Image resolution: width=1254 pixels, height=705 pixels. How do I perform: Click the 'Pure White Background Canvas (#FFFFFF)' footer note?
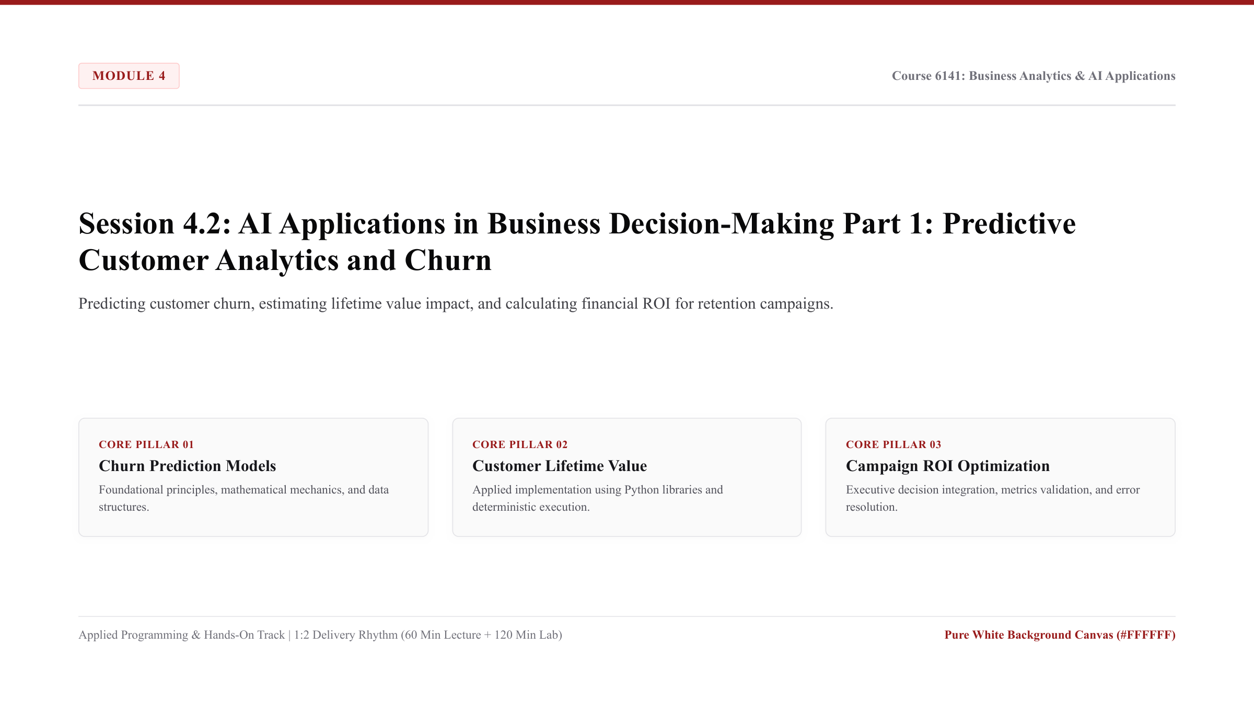point(1060,634)
